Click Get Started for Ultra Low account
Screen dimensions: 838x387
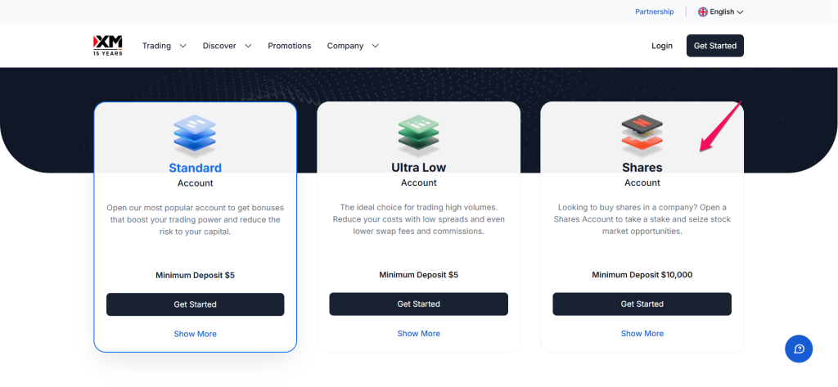[x=418, y=304]
